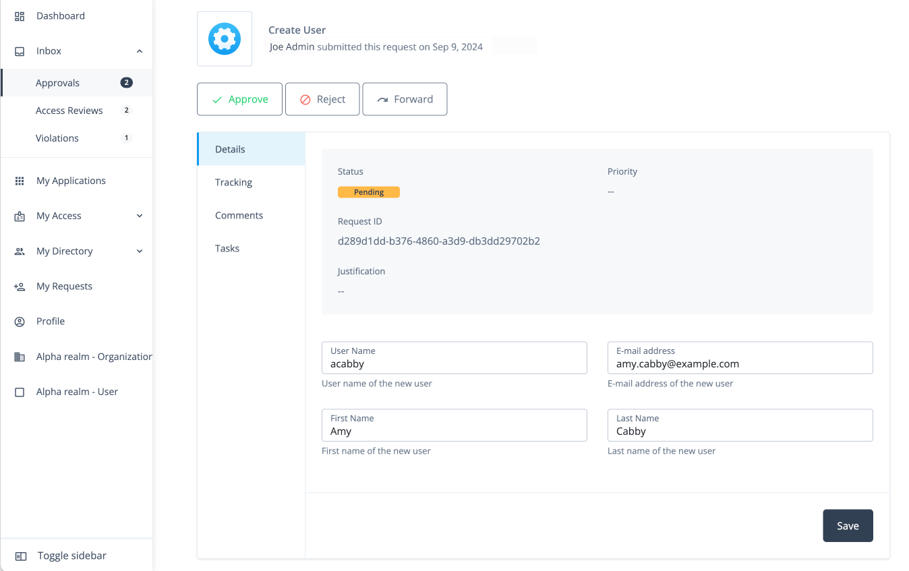
Task: Collapse the Inbox section chevron
Action: (140, 51)
